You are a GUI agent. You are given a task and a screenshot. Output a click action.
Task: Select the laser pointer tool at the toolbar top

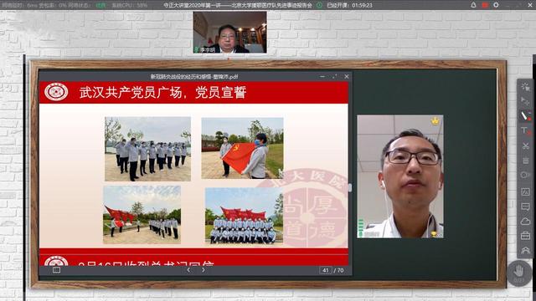(525, 86)
